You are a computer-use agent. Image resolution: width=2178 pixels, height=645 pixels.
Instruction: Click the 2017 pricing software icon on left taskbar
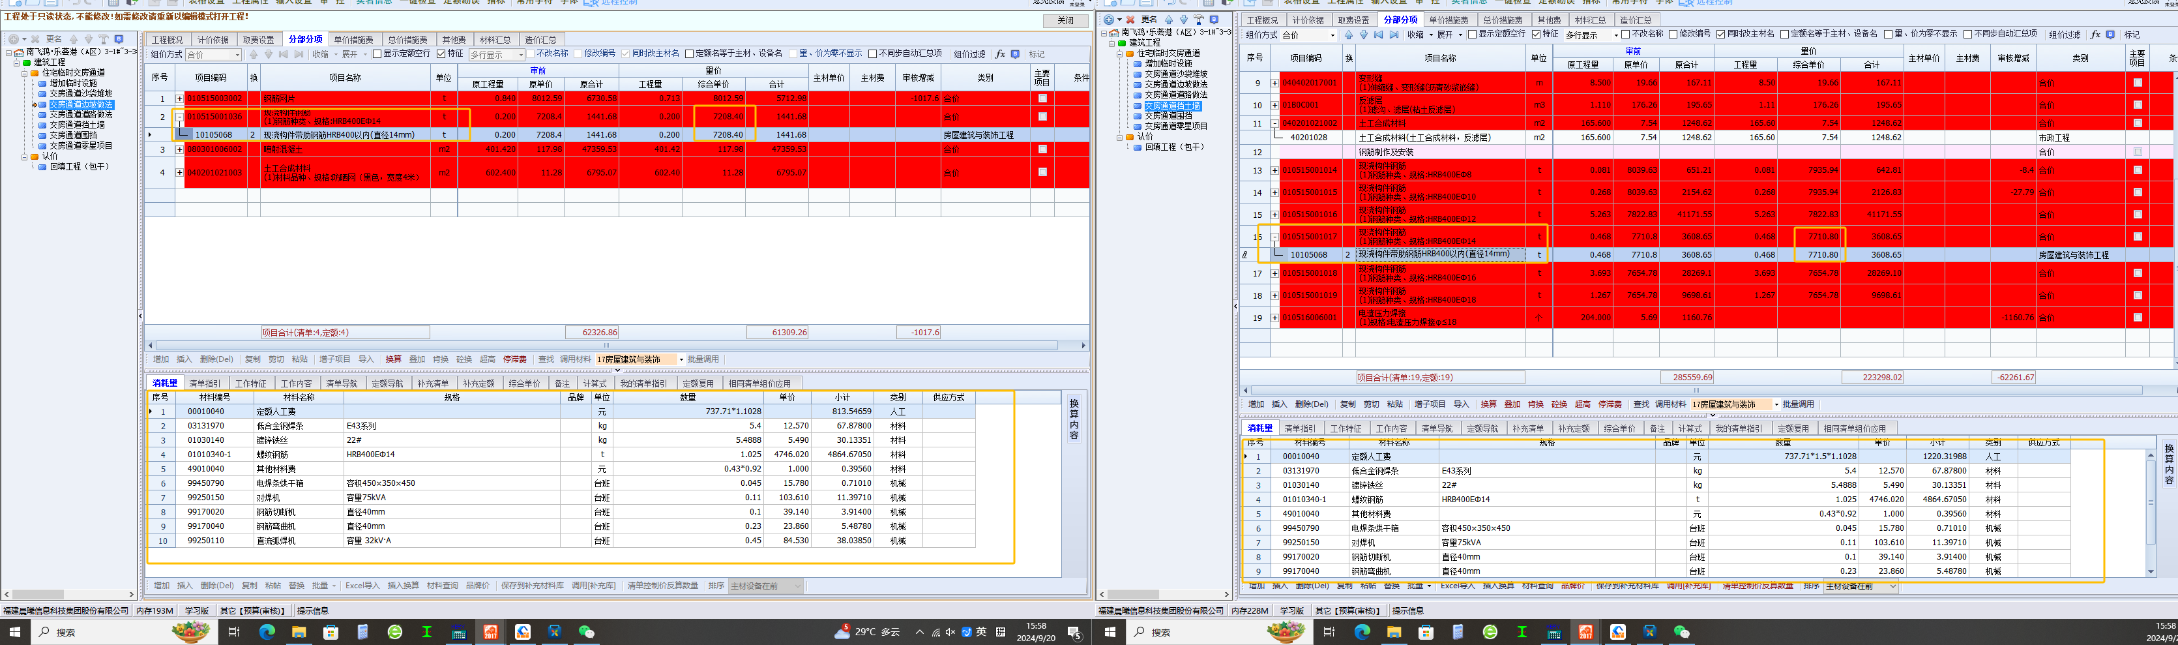pyautogui.click(x=490, y=631)
